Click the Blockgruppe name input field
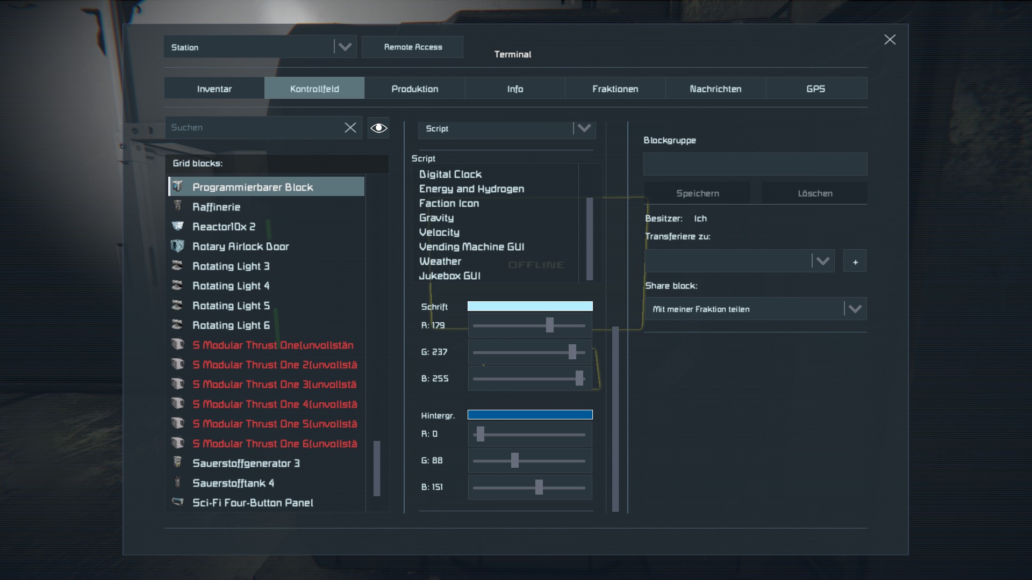The width and height of the screenshot is (1032, 580). [755, 164]
